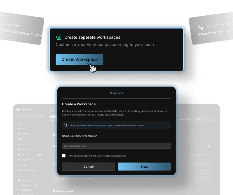
Task: Check the Data Processing Agreement checkbox
Action: 64,156
